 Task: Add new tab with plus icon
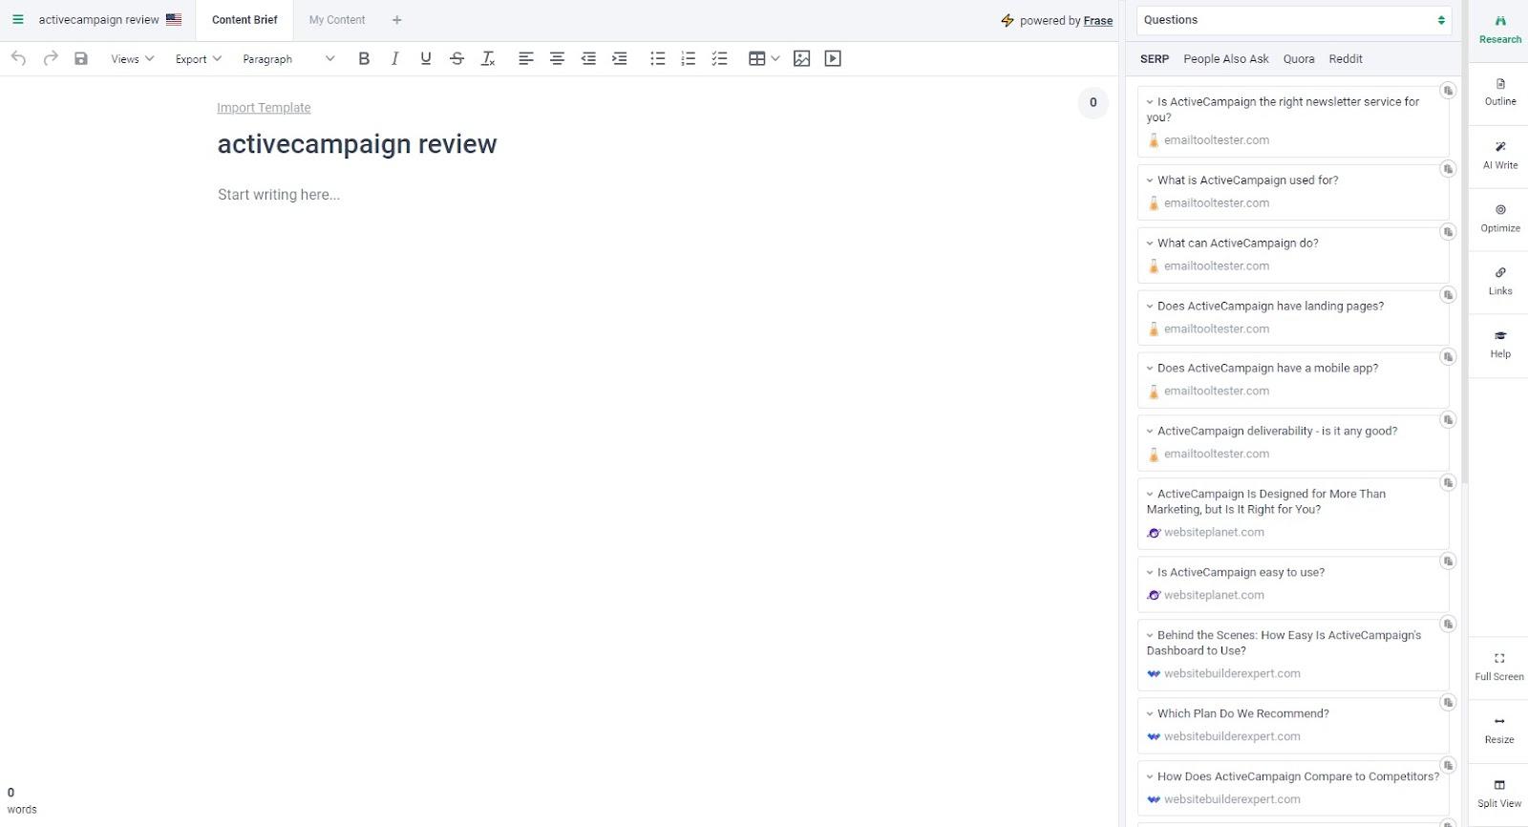(397, 20)
